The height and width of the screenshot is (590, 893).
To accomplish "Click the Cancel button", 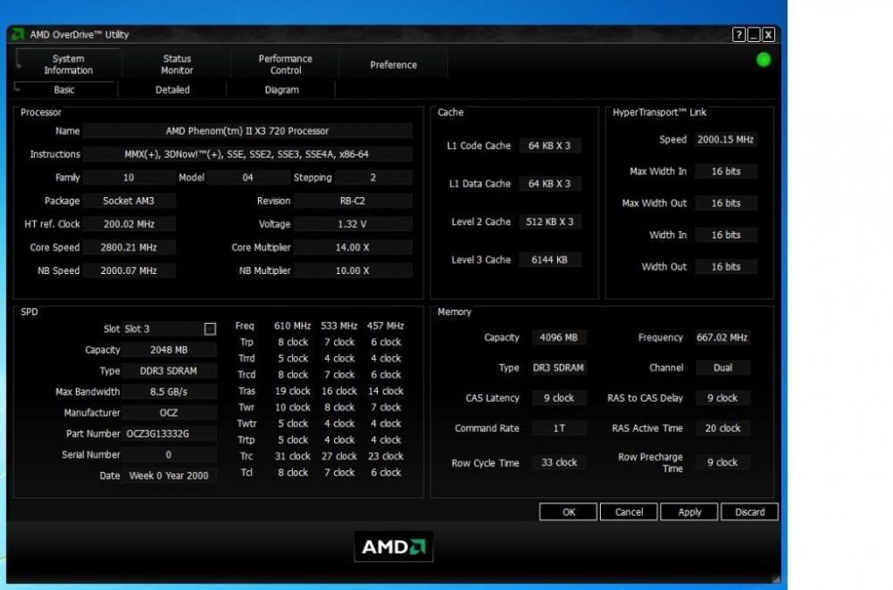I will 629,512.
